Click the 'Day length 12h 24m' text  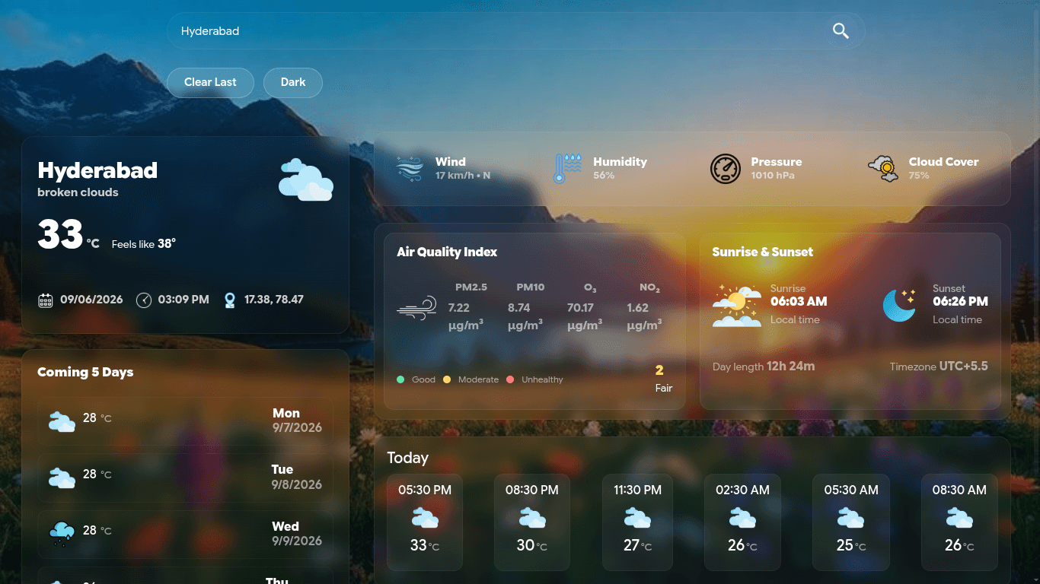pos(764,367)
